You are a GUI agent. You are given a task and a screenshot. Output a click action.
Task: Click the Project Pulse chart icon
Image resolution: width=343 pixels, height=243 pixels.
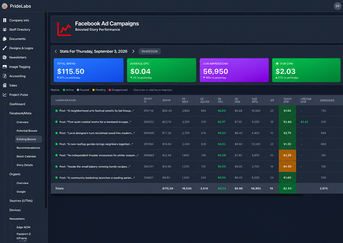coord(5,95)
